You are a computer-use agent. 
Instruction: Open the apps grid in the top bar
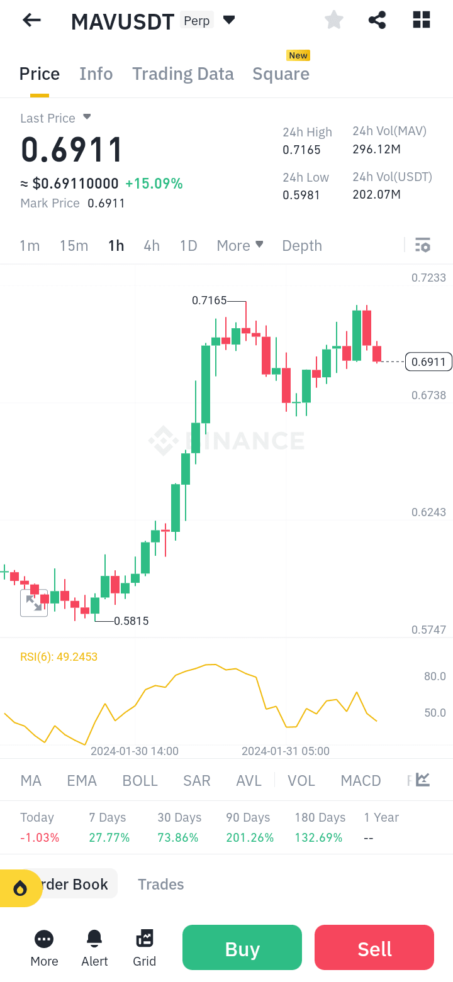[x=420, y=19]
